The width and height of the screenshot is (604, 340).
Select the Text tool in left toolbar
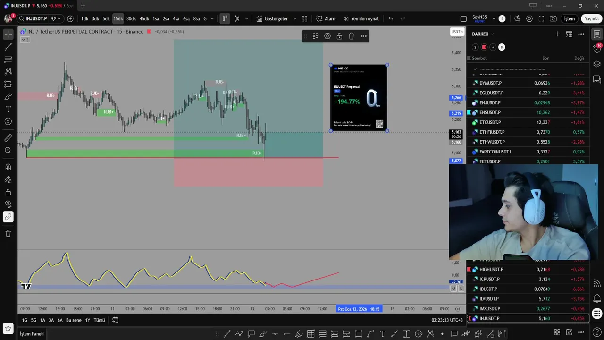[x=8, y=109]
